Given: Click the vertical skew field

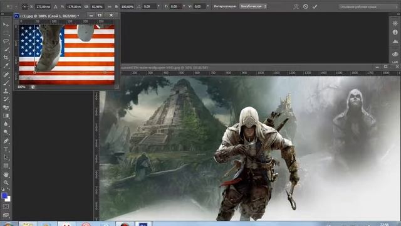Looking at the screenshot, I should [200, 6].
